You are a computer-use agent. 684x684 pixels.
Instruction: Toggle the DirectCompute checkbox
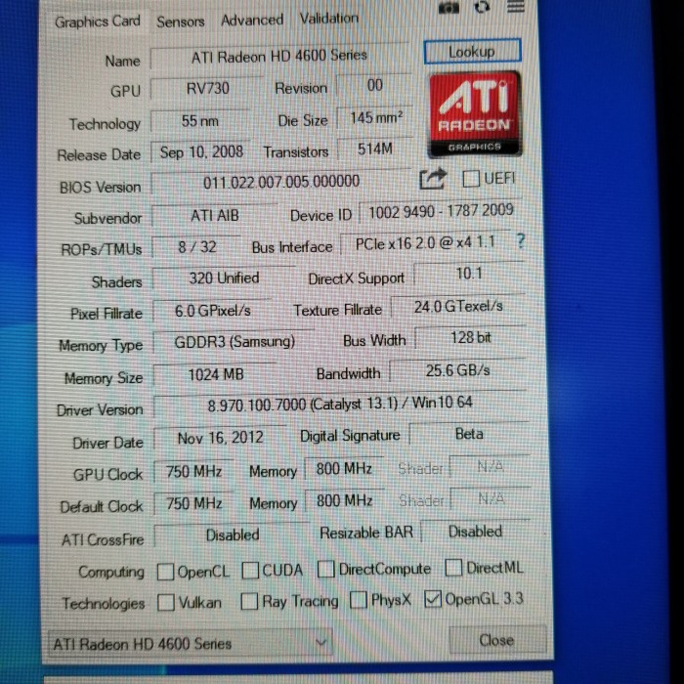325,569
